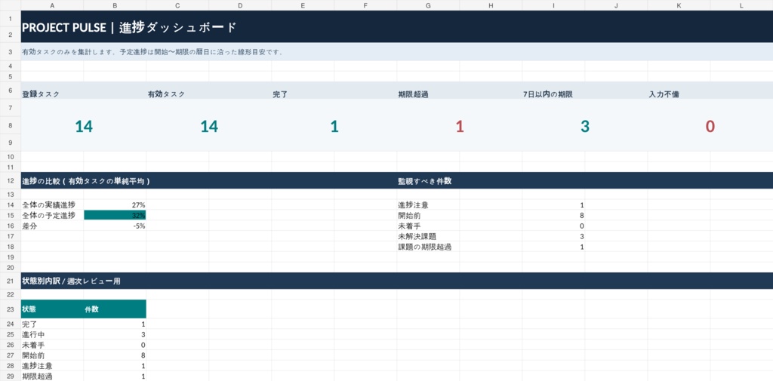Image resolution: width=773 pixels, height=381 pixels.
Task: Click the 差分 label
Action: (x=29, y=226)
